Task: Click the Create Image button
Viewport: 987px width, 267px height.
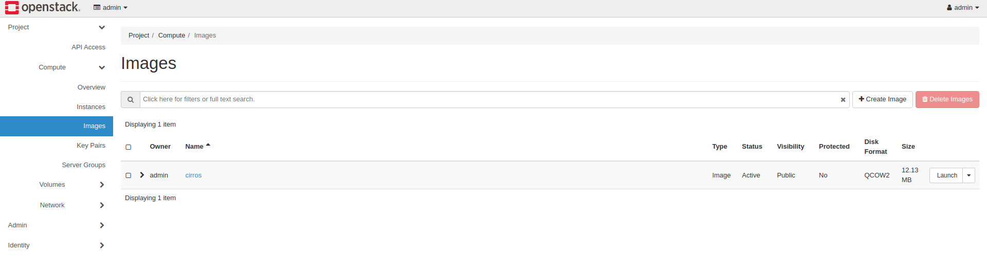Action: tap(882, 99)
